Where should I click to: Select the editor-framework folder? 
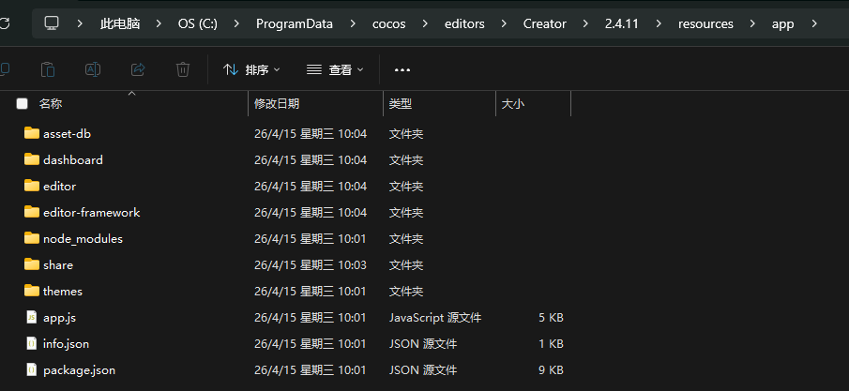(293, 212)
